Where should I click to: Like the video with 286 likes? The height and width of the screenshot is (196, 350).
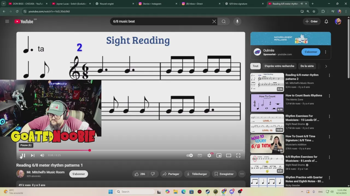140,174
